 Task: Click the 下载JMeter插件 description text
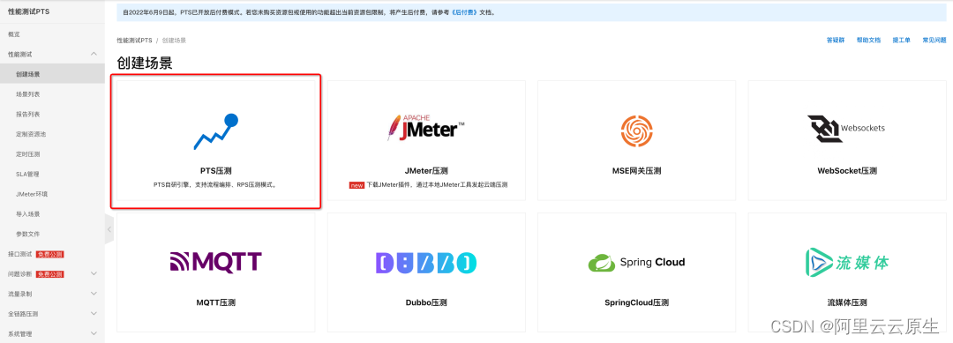click(x=437, y=184)
